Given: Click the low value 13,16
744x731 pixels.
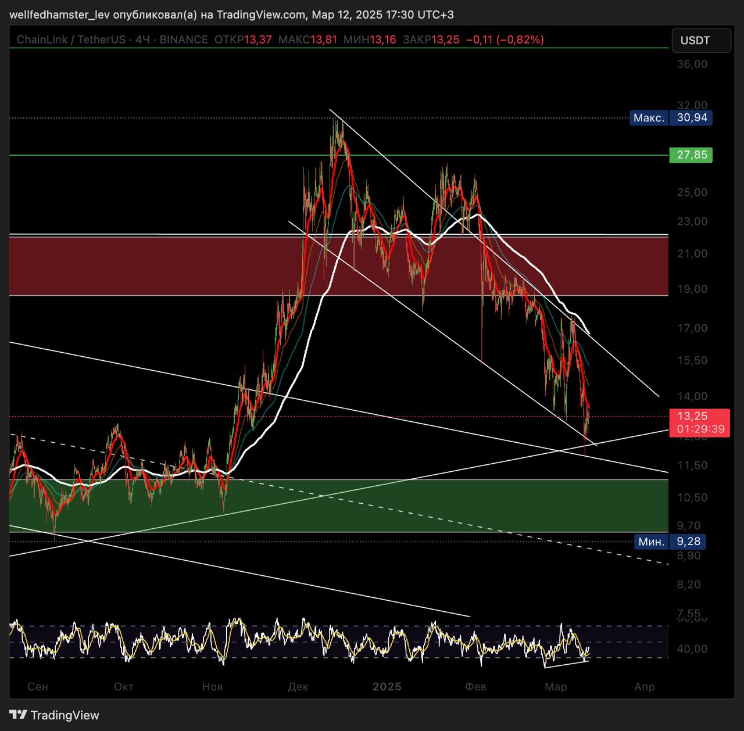Looking at the screenshot, I should pyautogui.click(x=382, y=40).
